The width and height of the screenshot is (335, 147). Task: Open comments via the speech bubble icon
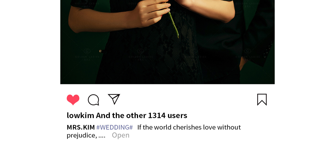(x=93, y=100)
